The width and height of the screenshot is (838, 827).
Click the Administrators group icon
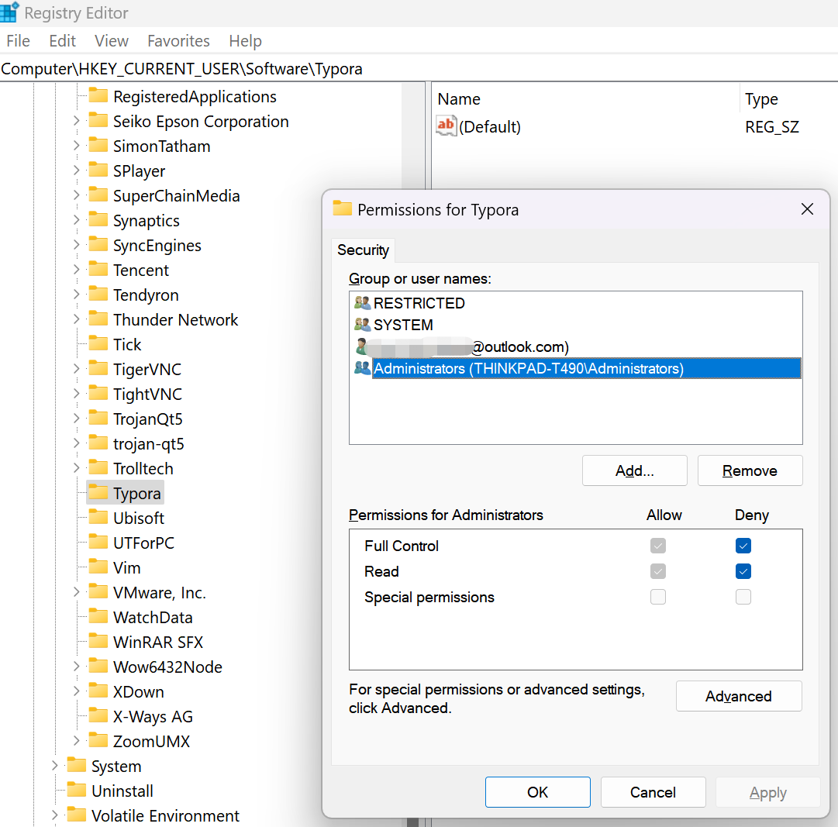tap(362, 367)
